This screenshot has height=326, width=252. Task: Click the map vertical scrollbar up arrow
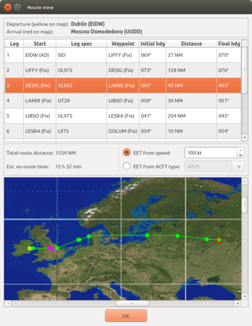(244, 181)
